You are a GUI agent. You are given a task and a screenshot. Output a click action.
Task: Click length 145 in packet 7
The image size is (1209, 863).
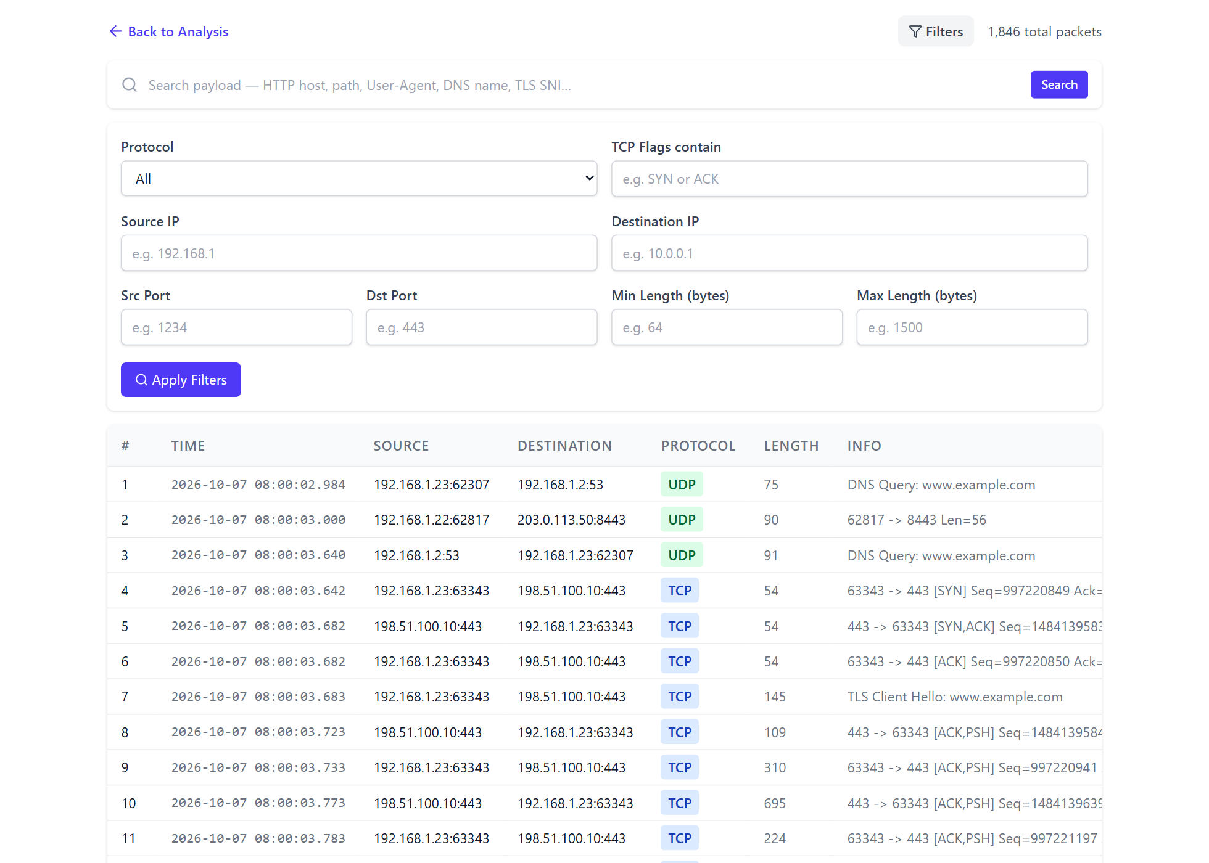(775, 697)
